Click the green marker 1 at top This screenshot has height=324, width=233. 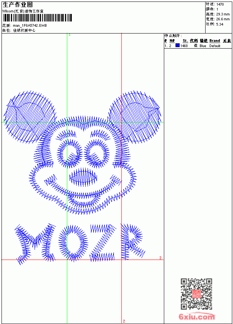tap(70, 35)
